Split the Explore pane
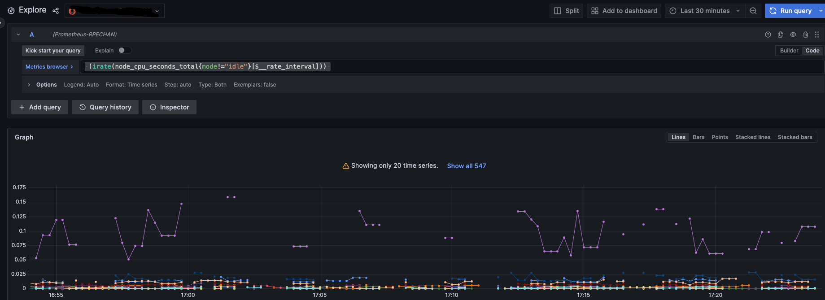The image size is (825, 300). (x=566, y=11)
